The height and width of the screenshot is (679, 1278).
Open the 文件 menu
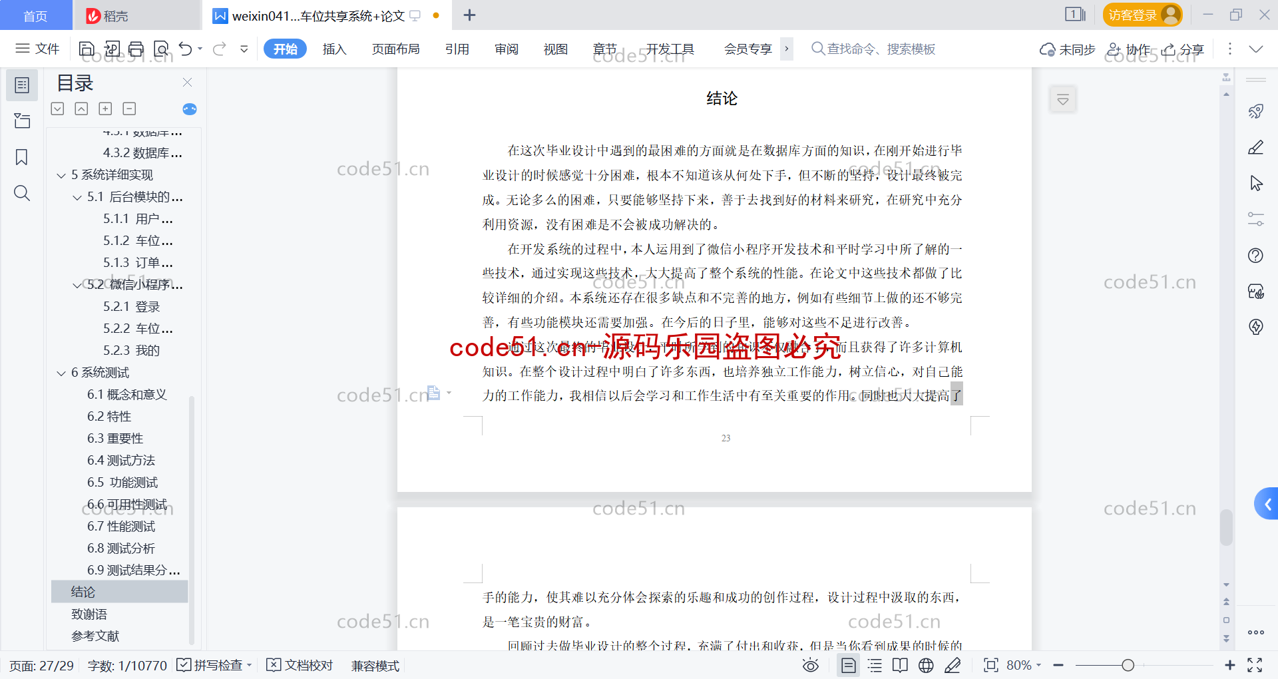coord(38,49)
